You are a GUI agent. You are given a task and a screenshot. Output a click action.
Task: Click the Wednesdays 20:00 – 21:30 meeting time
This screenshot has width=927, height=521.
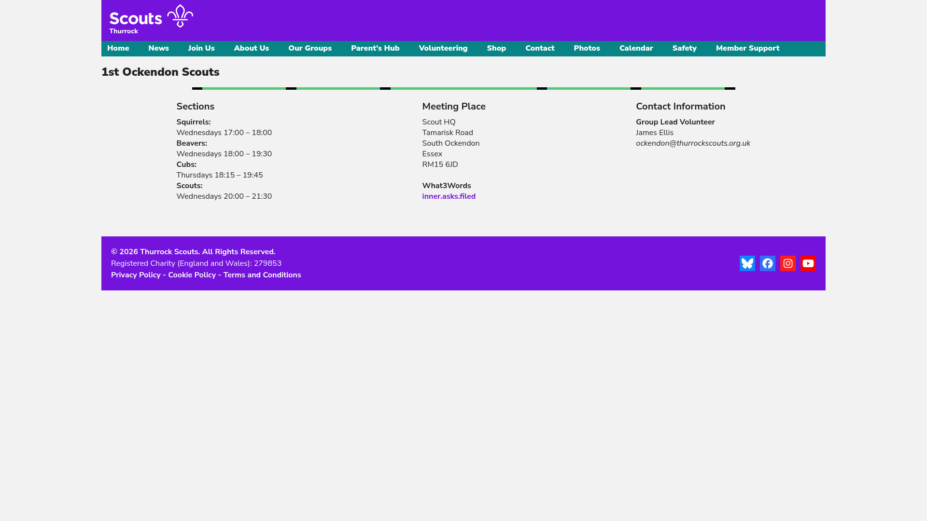[x=224, y=196]
